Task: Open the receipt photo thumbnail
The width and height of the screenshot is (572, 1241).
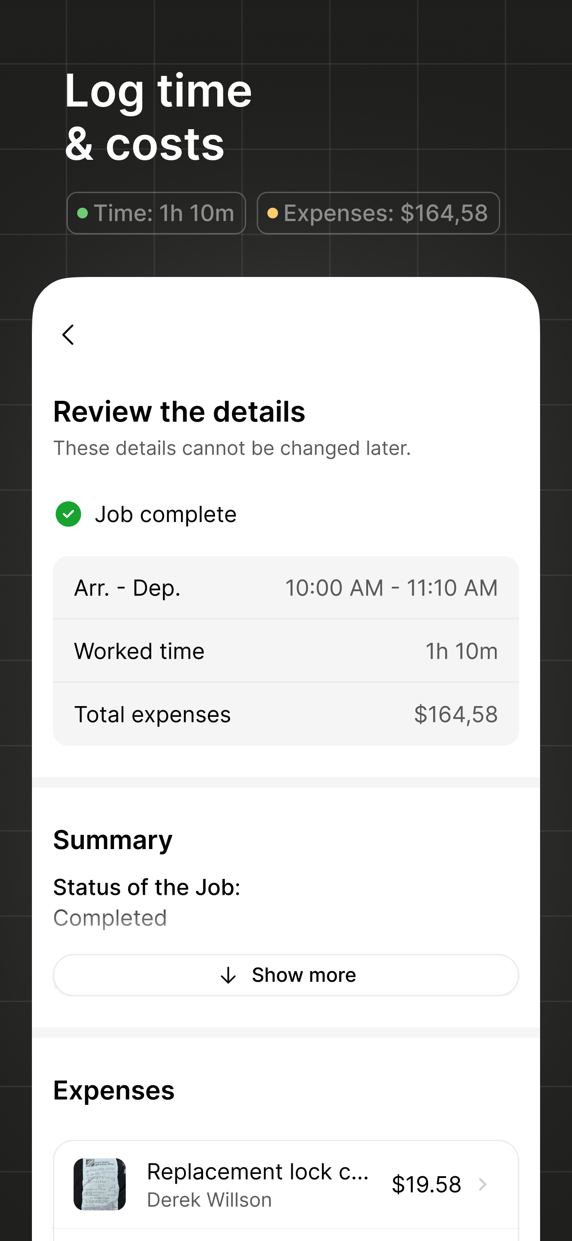Action: [100, 1184]
